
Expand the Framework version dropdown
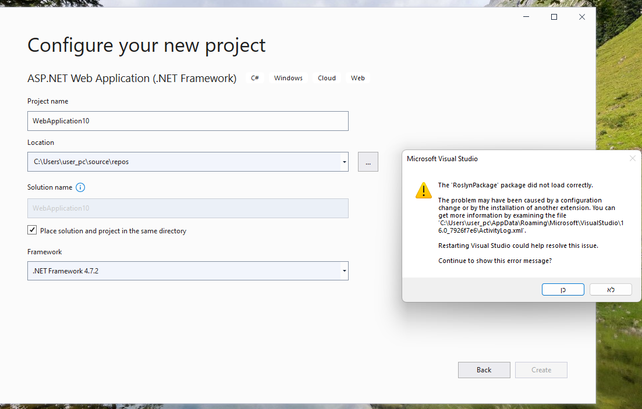click(x=345, y=271)
